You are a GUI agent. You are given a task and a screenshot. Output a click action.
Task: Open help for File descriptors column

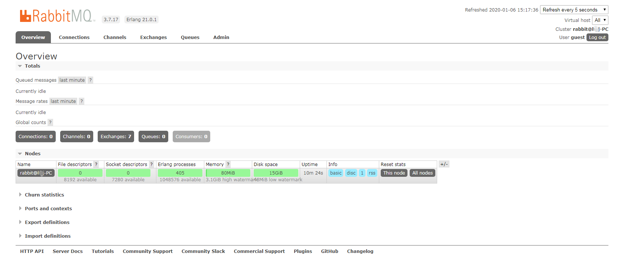[96, 164]
